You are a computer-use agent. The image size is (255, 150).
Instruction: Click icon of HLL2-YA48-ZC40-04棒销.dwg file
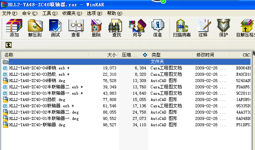(x=5, y=81)
